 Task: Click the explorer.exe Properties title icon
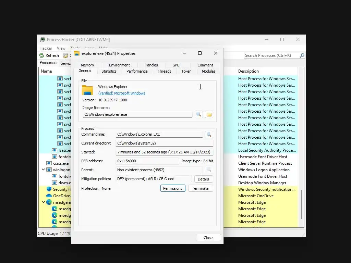point(77,53)
